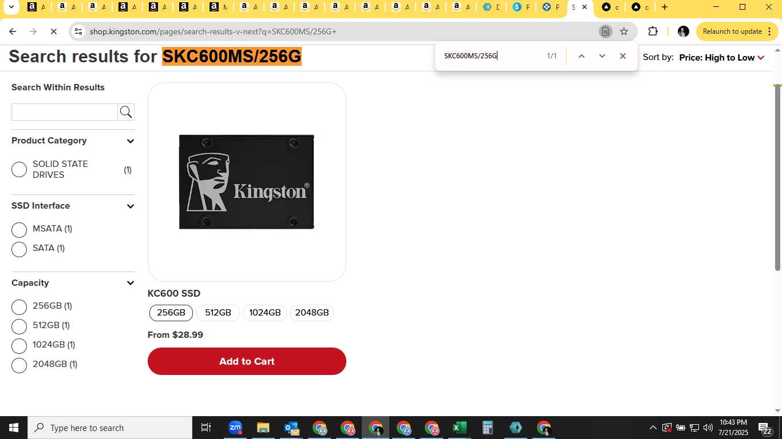Choose the 256GB pill under KC600 SSD
This screenshot has height=439, width=782.
pyautogui.click(x=171, y=313)
